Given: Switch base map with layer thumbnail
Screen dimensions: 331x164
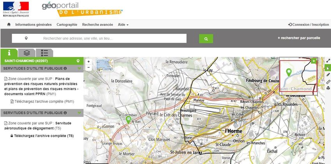Looking at the screenshot, I should click(x=104, y=64).
